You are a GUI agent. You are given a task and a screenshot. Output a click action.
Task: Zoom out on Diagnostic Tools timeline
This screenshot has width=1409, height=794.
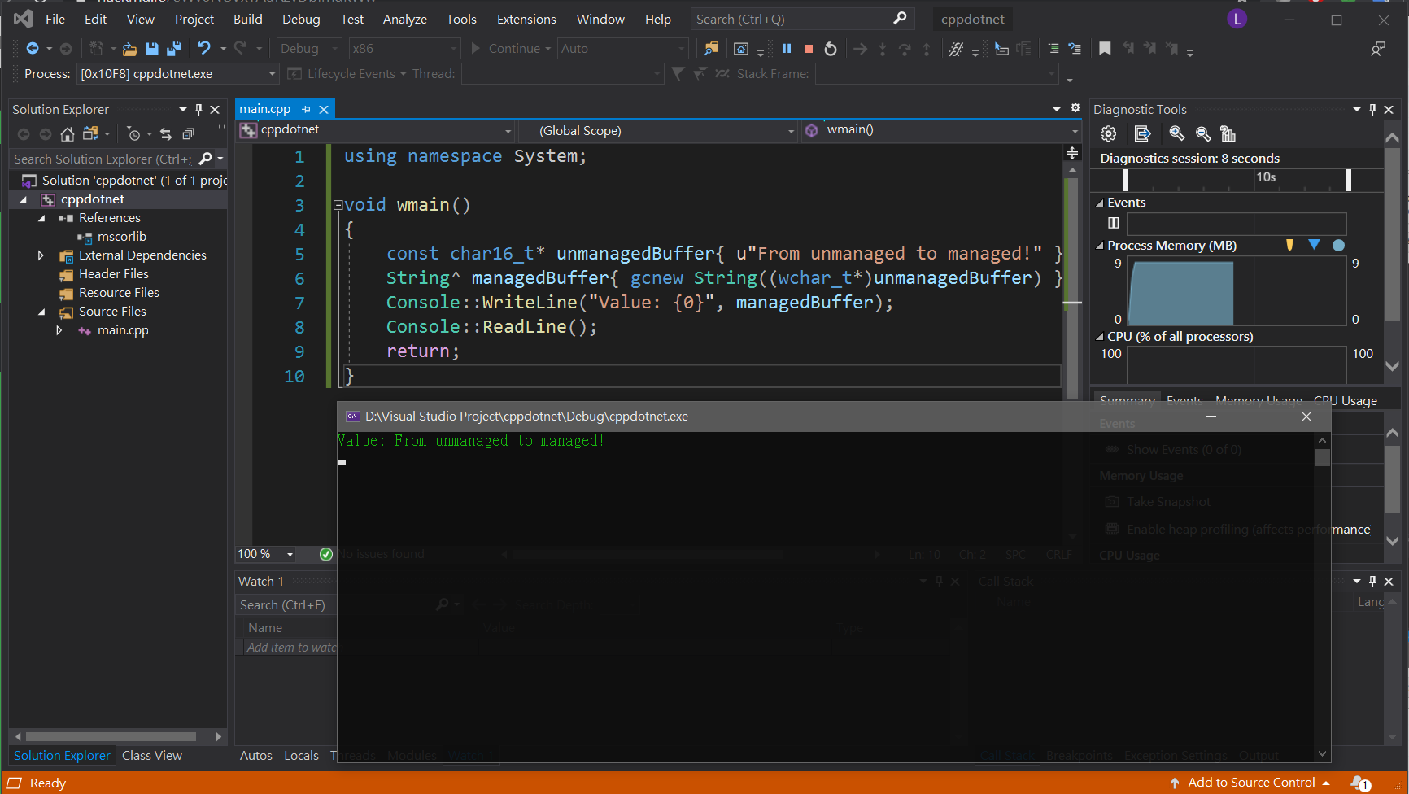pos(1203,133)
